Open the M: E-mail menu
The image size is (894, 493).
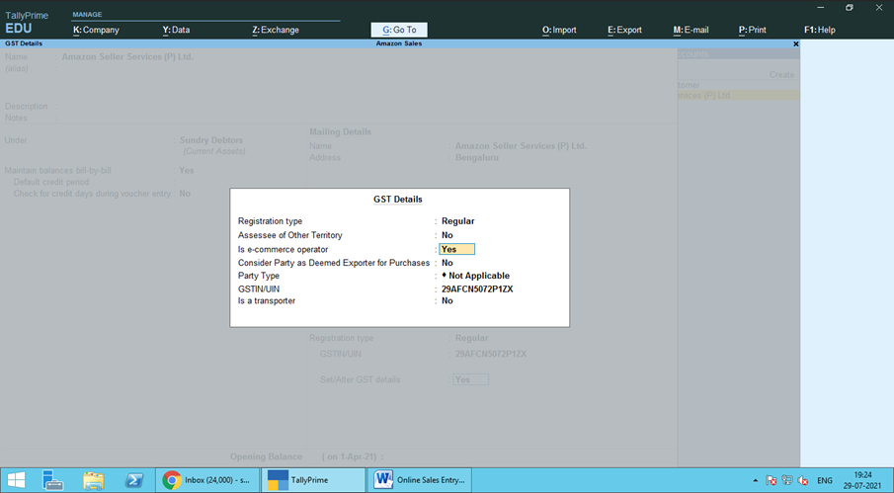pyautogui.click(x=691, y=30)
